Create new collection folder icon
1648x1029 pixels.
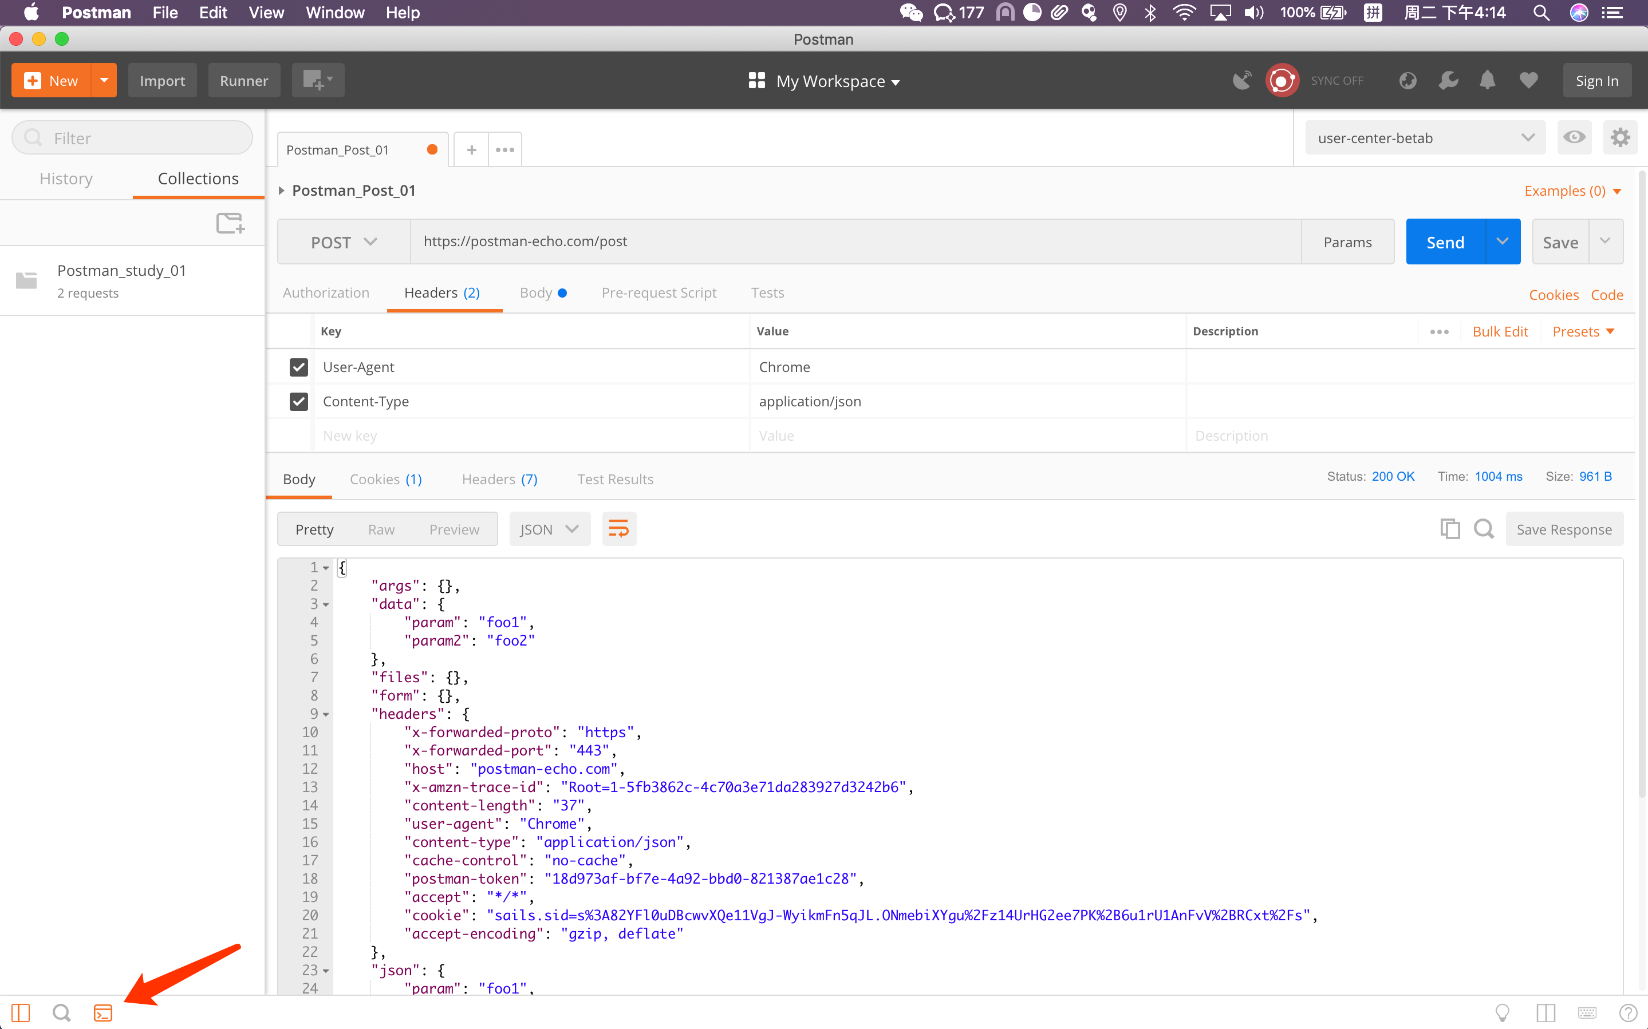pos(230,223)
